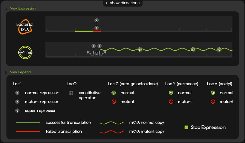Click the red failed transcription legend line
The image size is (245, 143).
(x=28, y=131)
